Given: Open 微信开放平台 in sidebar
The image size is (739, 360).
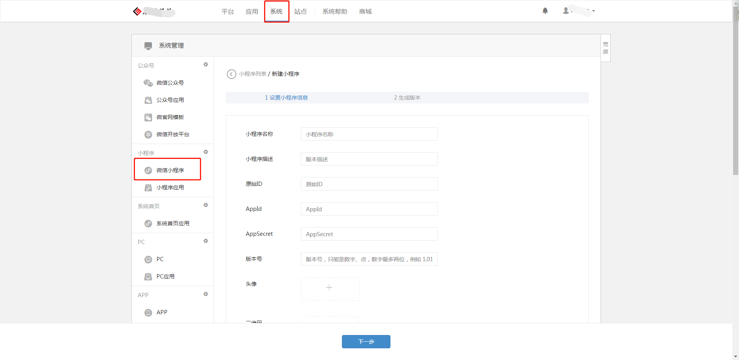Looking at the screenshot, I should point(173,134).
